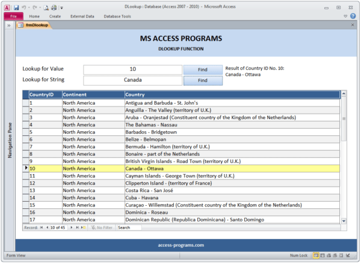Screen dimensions: 361x263
Task: Open the Undo history dropdown arrow
Action: 29,8
